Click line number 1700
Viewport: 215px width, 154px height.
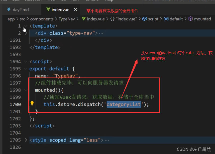click(15, 104)
